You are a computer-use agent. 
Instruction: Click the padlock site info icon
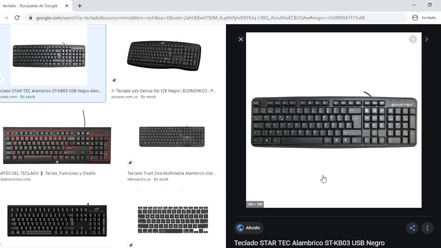[31, 18]
